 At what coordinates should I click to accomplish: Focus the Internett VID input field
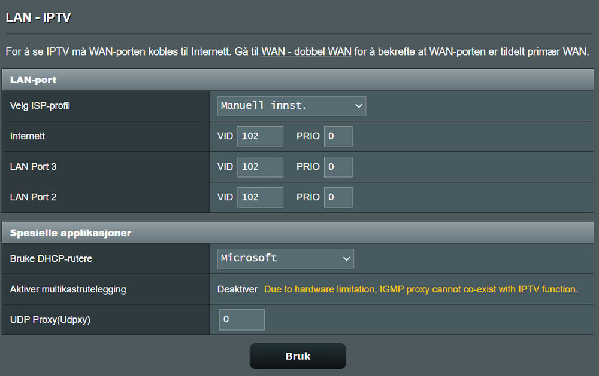260,136
